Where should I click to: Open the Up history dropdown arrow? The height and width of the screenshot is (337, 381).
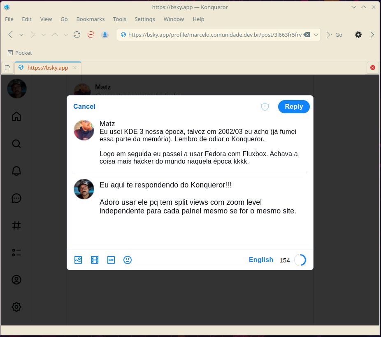[65, 35]
